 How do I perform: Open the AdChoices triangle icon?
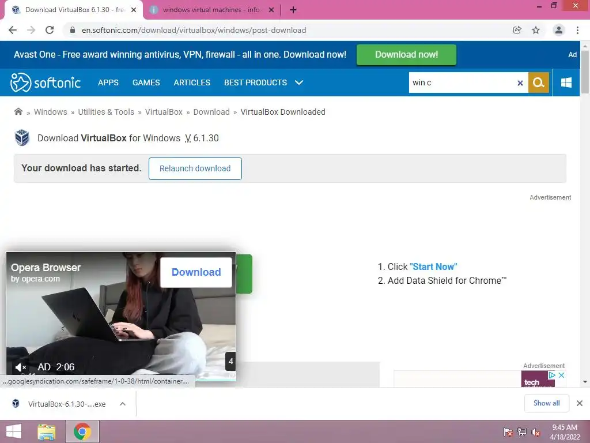pos(552,375)
